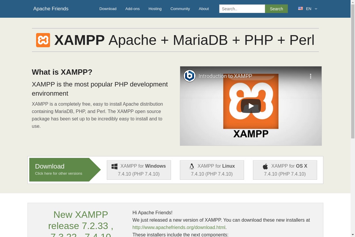The image size is (355, 237).
Task: Click the Bitnami channel avatar on the video
Action: point(190,76)
